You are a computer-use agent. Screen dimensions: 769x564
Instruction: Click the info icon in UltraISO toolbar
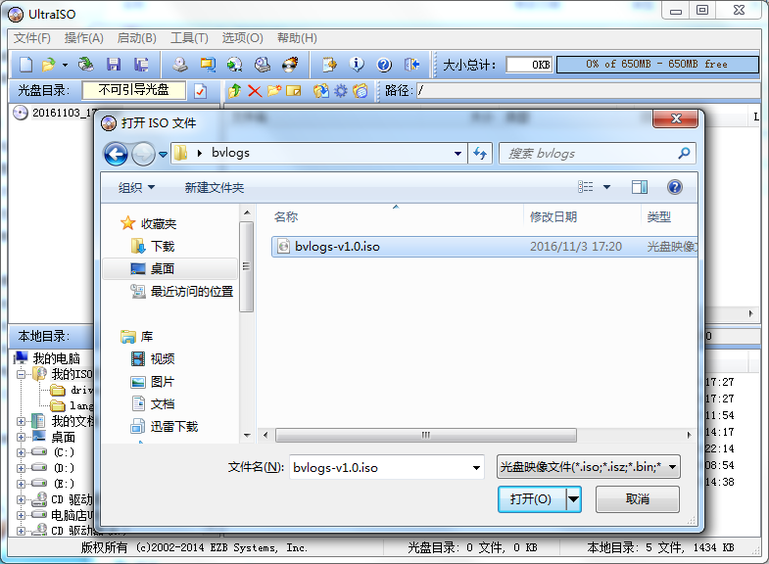[x=357, y=65]
